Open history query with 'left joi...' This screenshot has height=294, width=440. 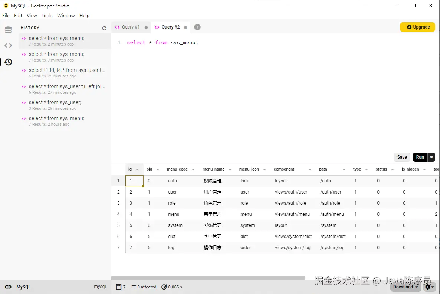(x=65, y=89)
